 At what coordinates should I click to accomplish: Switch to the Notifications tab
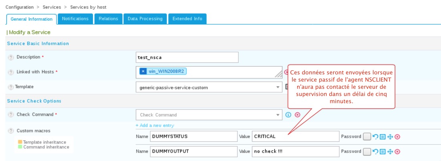point(75,19)
